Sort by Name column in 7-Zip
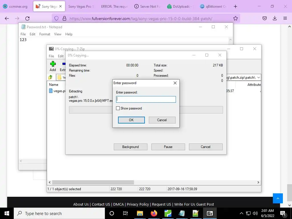Screen dimensions: 292x219 coord(54,84)
